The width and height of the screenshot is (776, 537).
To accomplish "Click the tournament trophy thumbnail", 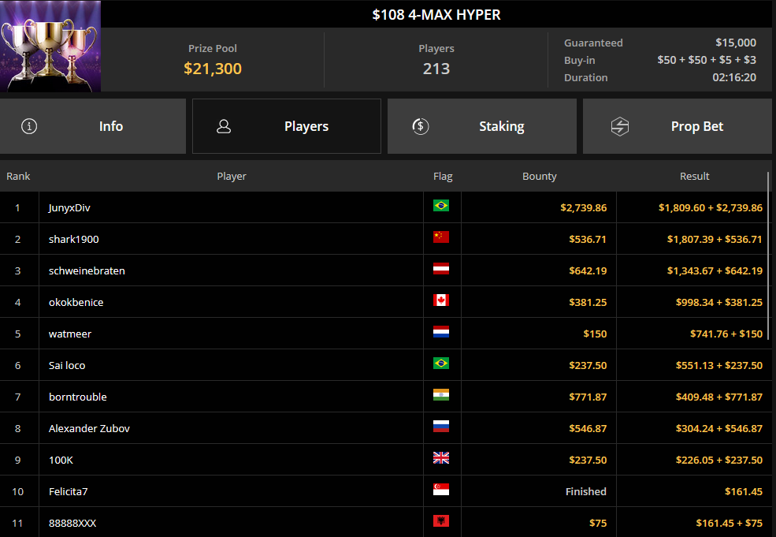I will click(x=50, y=46).
